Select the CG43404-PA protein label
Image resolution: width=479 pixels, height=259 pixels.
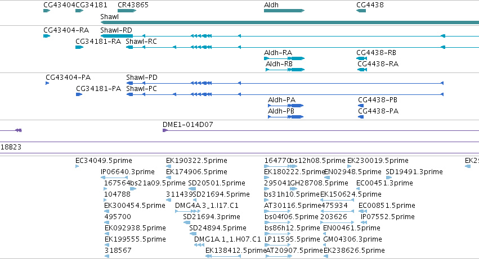(68, 78)
